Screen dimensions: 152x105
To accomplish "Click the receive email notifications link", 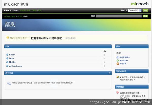I will [x=124, y=57].
